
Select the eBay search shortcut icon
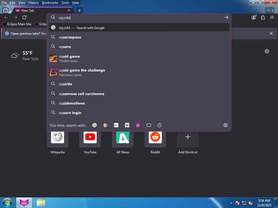pos(116,125)
